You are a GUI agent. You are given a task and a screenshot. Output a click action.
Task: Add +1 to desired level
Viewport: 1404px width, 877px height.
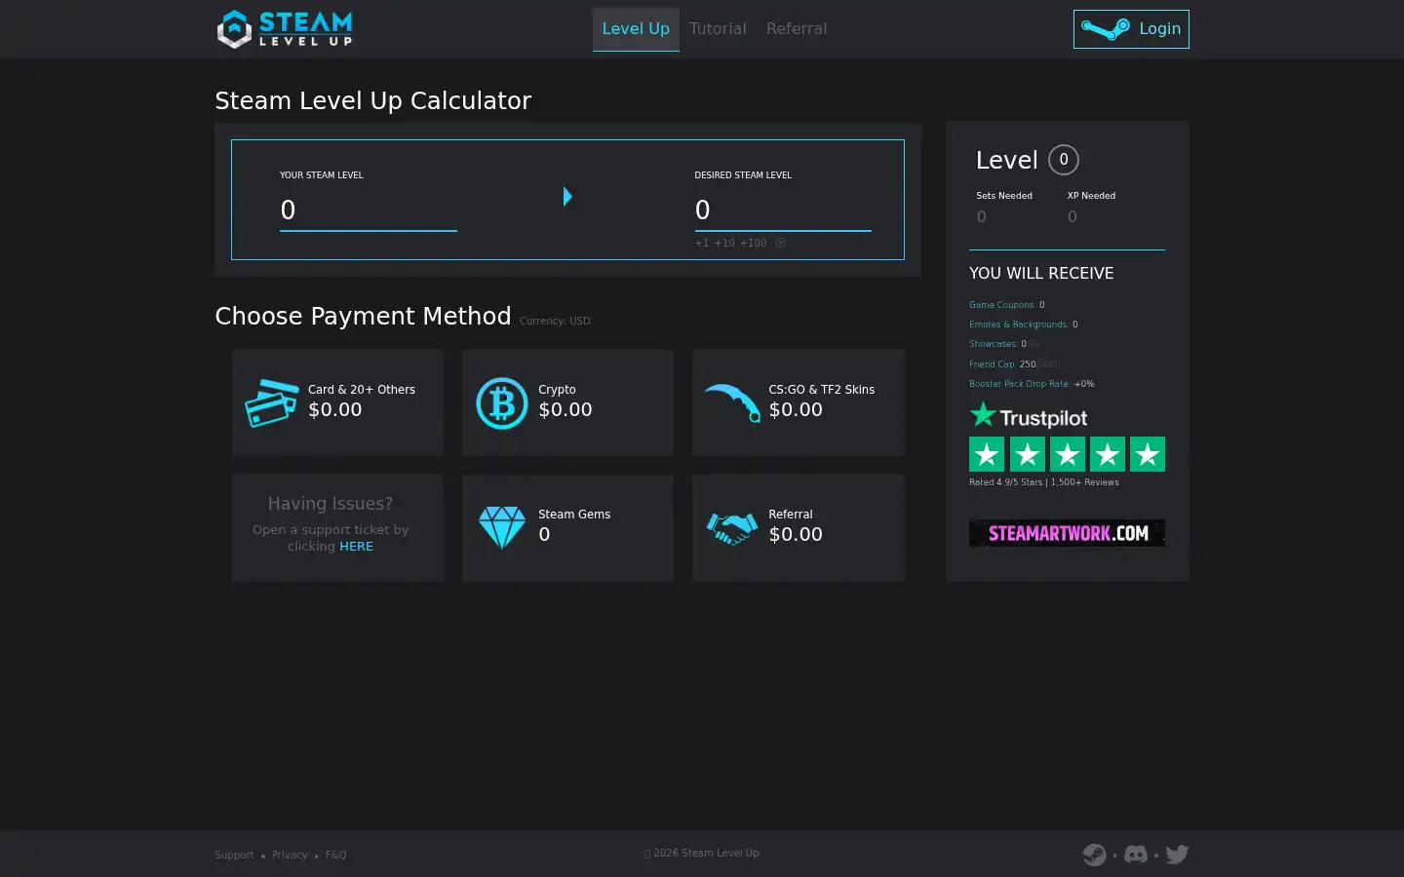[702, 243]
